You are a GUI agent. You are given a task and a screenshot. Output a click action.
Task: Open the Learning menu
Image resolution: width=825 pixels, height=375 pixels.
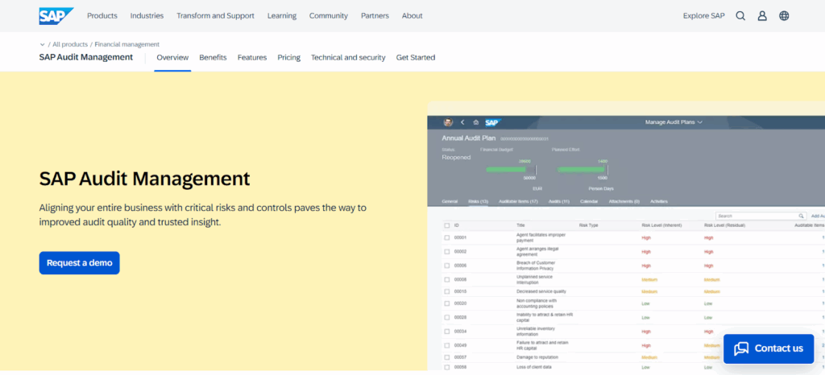(281, 16)
